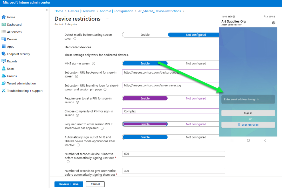This screenshot has width=282, height=188.
Task: Click the Tenant administration gear icon
Action: coord(4,83)
